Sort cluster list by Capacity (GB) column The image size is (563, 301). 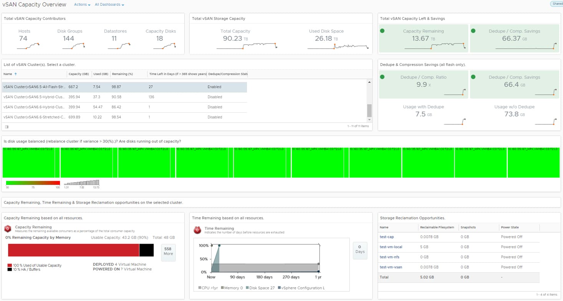pos(79,74)
